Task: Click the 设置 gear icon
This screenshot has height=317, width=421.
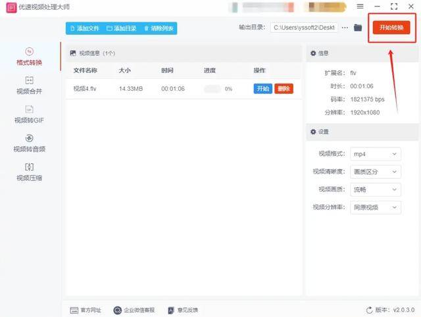Action: point(313,132)
